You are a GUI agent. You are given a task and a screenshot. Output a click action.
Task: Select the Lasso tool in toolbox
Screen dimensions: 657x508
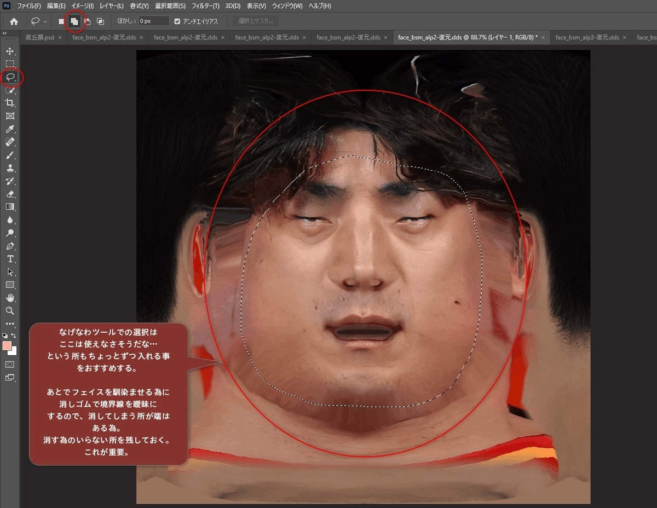point(10,77)
